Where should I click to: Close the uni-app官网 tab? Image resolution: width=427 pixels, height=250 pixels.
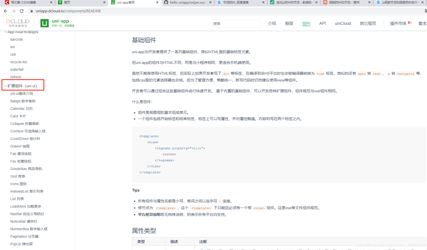[x=157, y=2]
